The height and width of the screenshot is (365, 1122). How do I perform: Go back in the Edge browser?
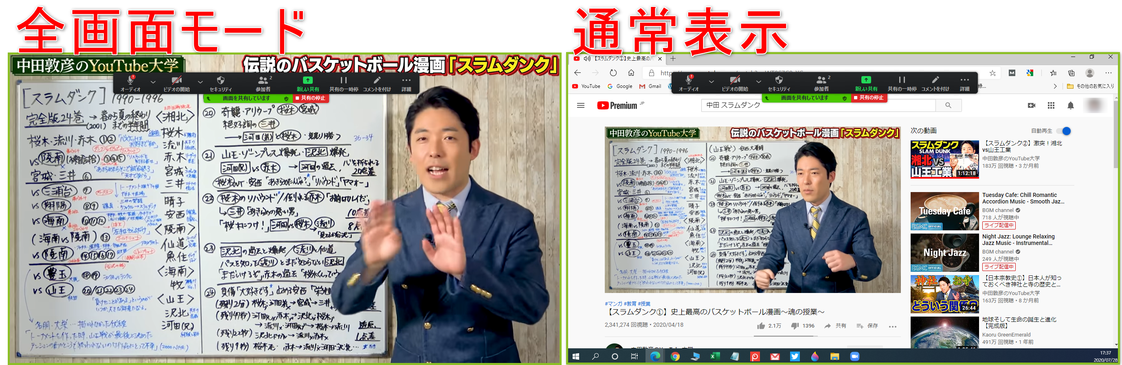tap(578, 73)
